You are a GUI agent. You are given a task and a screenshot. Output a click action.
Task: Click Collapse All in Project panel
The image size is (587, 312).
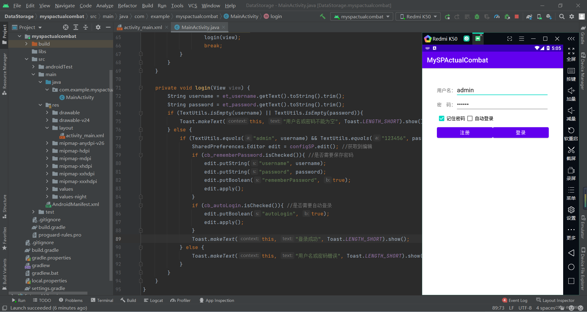86,28
